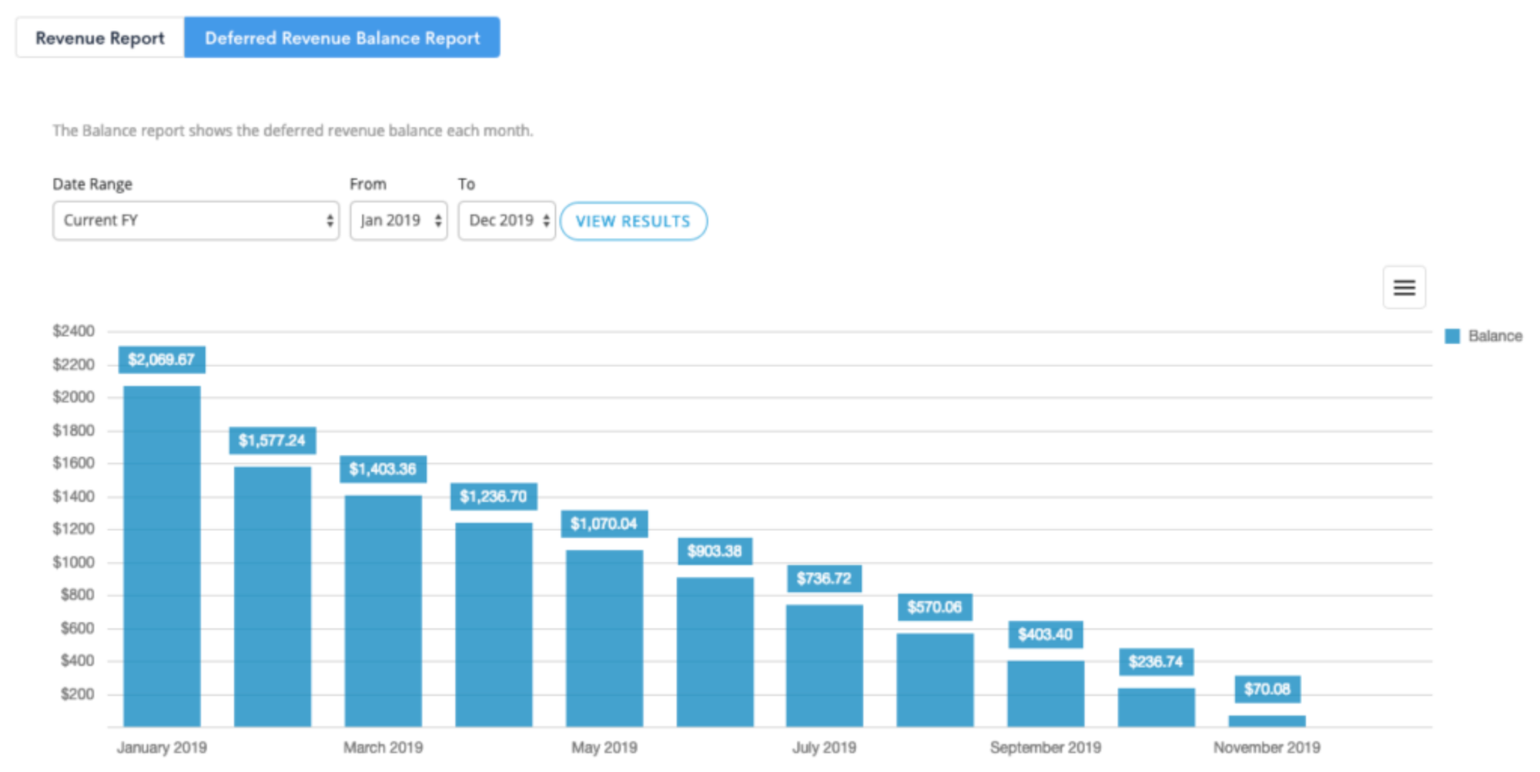Select the Deferred Revenue Balance Report tab
Image resolution: width=1540 pixels, height=772 pixels.
tap(342, 37)
